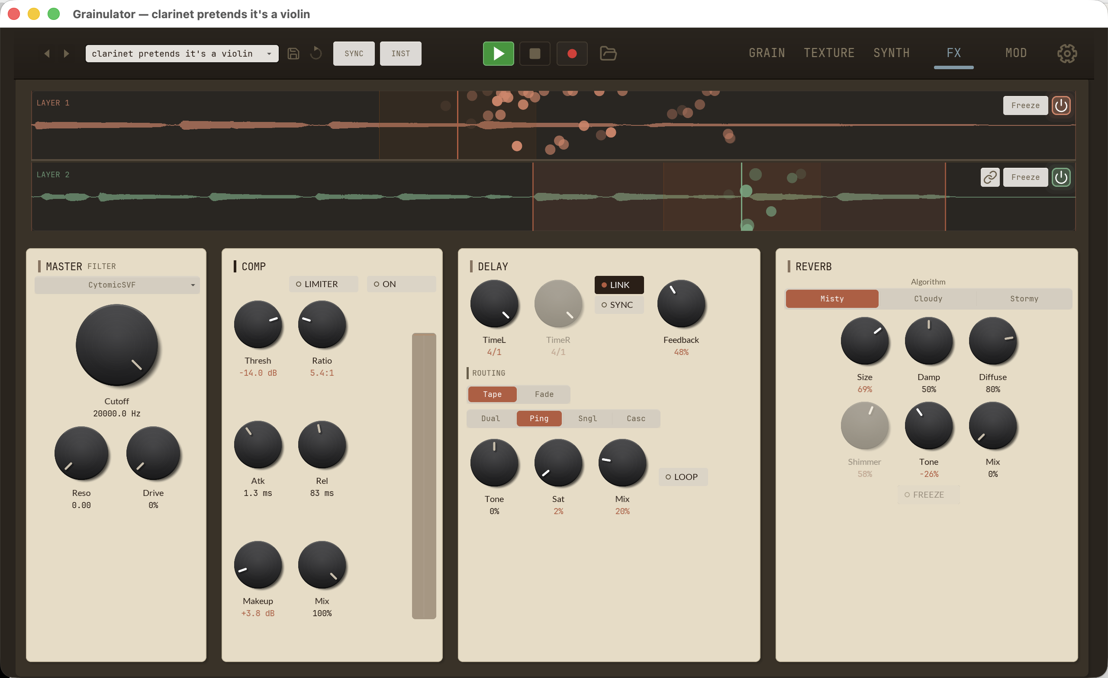This screenshot has height=678, width=1108.
Task: Choose Casc delay routing
Action: coord(636,418)
